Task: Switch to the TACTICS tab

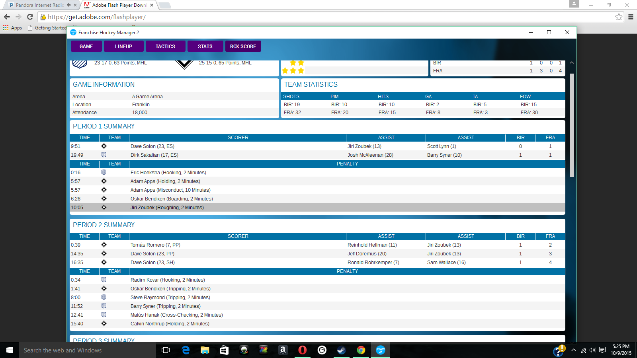Action: click(165, 47)
